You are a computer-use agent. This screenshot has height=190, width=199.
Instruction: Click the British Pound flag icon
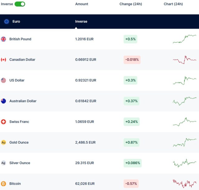click(x=3, y=39)
